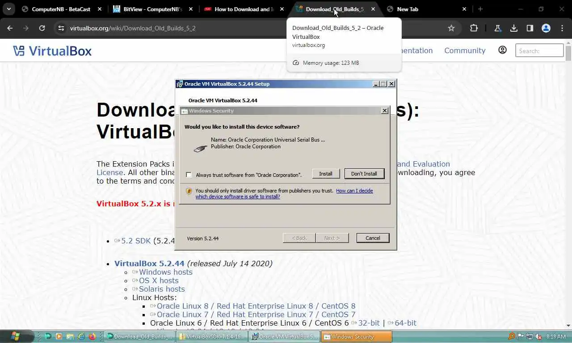Click the first teal quick launch icon
This screenshot has width=572, height=343.
click(x=48, y=336)
